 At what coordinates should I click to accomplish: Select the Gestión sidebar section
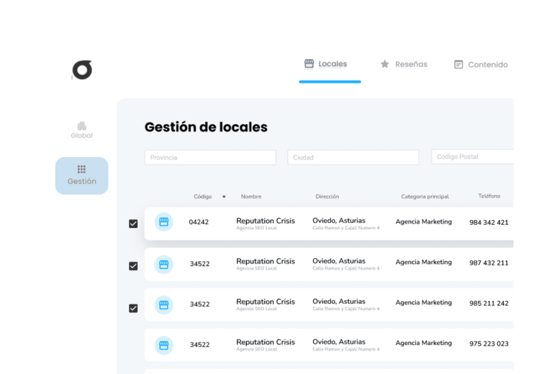[x=82, y=176]
